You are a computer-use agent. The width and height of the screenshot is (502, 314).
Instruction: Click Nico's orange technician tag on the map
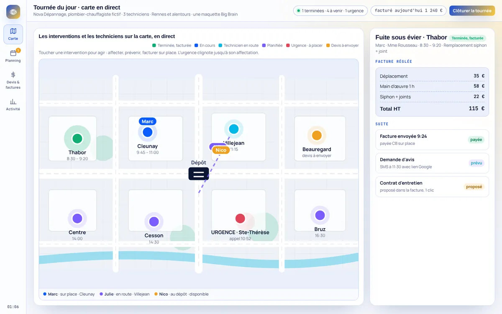click(221, 150)
